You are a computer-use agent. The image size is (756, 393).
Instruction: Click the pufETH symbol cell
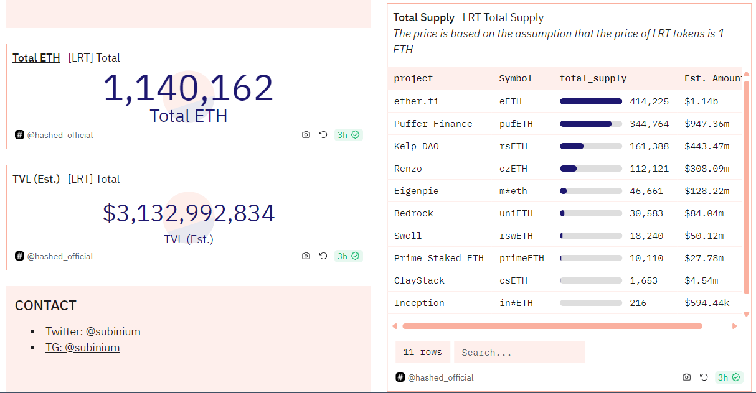[516, 124]
